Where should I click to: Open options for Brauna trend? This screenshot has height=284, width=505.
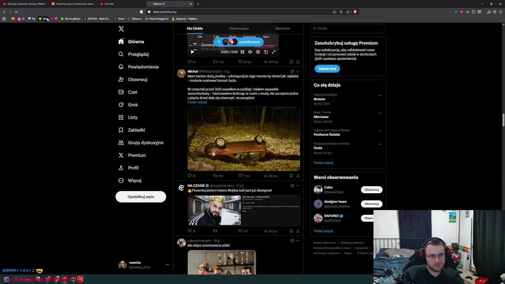pos(380,95)
